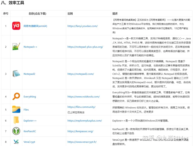The image size is (193, 146).
Task: Visit https://notepad2.com/ website
Action: 81,74
